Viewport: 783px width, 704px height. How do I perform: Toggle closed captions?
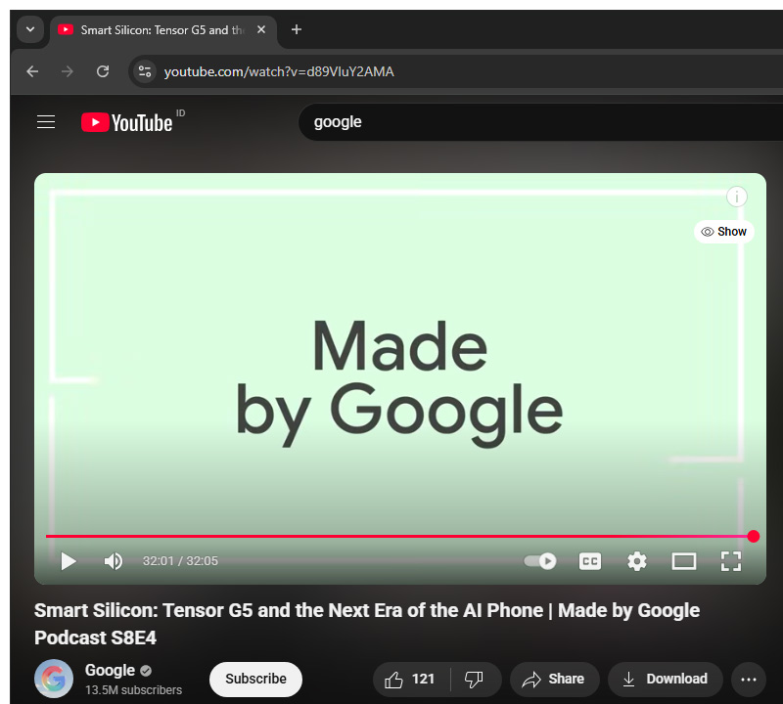pyautogui.click(x=590, y=561)
